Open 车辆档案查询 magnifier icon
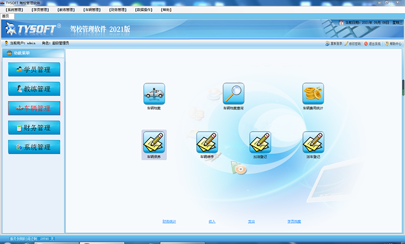The height and width of the screenshot is (244, 405). click(233, 94)
